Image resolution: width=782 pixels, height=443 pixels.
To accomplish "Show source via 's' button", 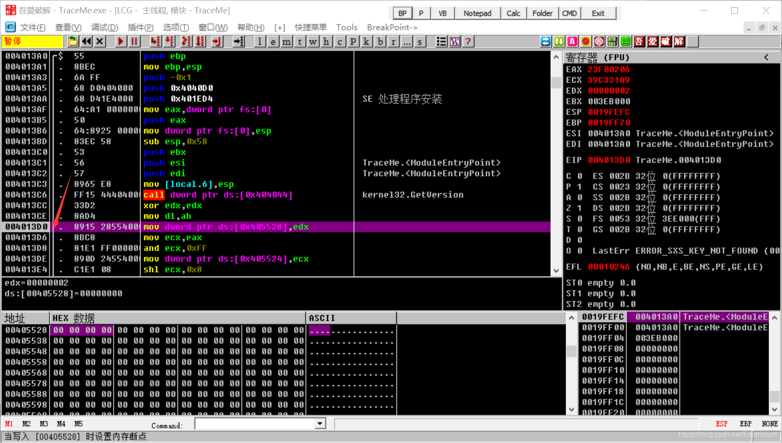I will [x=420, y=42].
